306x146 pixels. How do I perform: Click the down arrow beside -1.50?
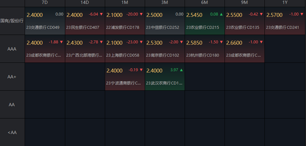[221, 42]
